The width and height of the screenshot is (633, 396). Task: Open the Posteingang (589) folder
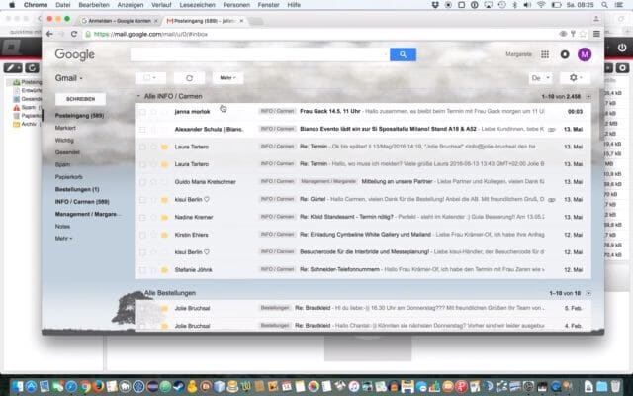pos(79,116)
